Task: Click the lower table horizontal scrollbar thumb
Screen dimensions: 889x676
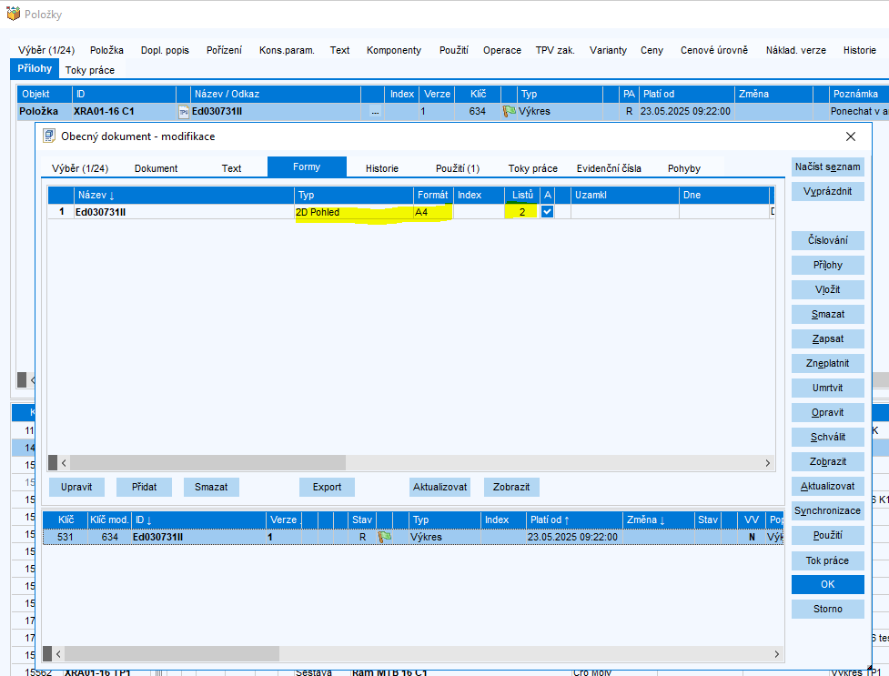Action: (x=172, y=654)
